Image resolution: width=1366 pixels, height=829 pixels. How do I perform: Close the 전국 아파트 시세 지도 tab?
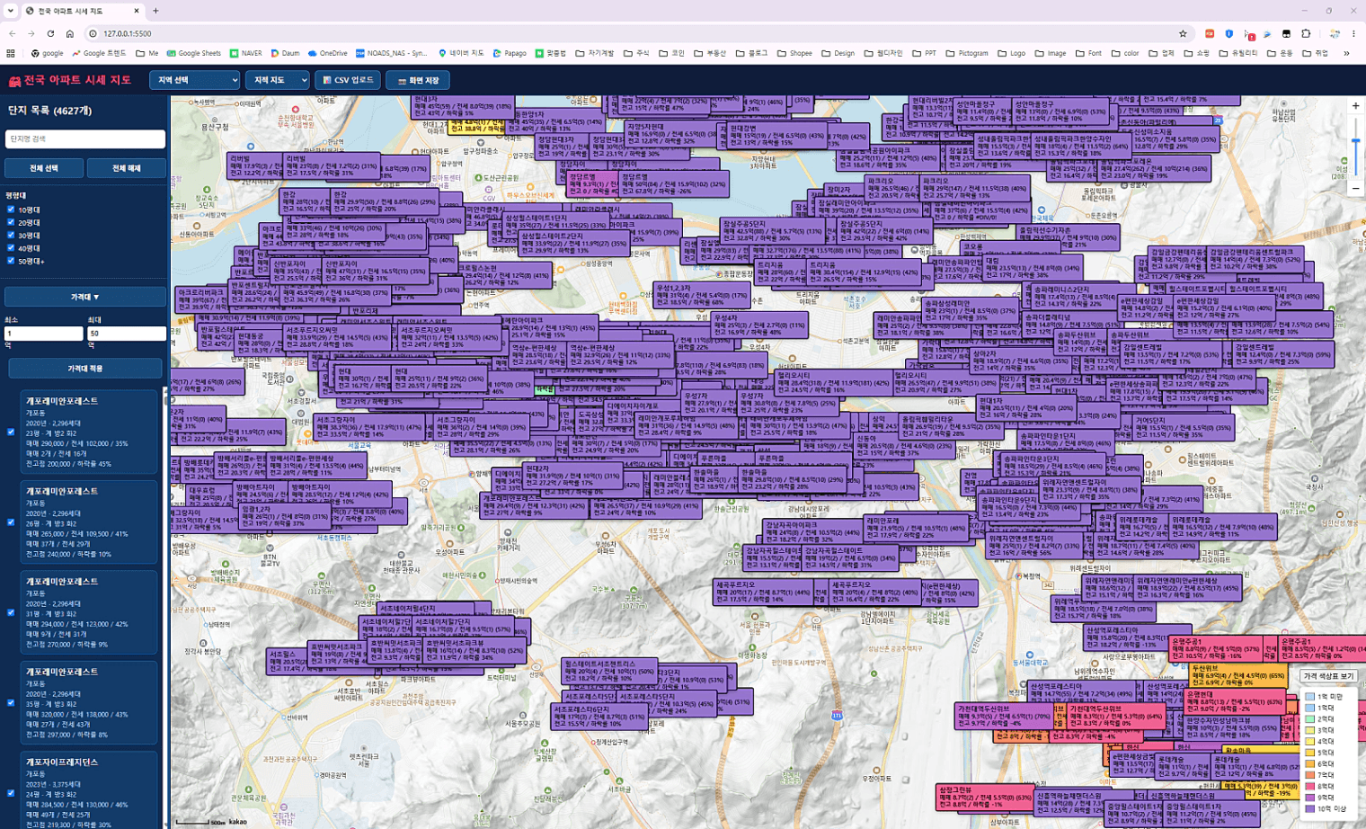[x=137, y=11]
